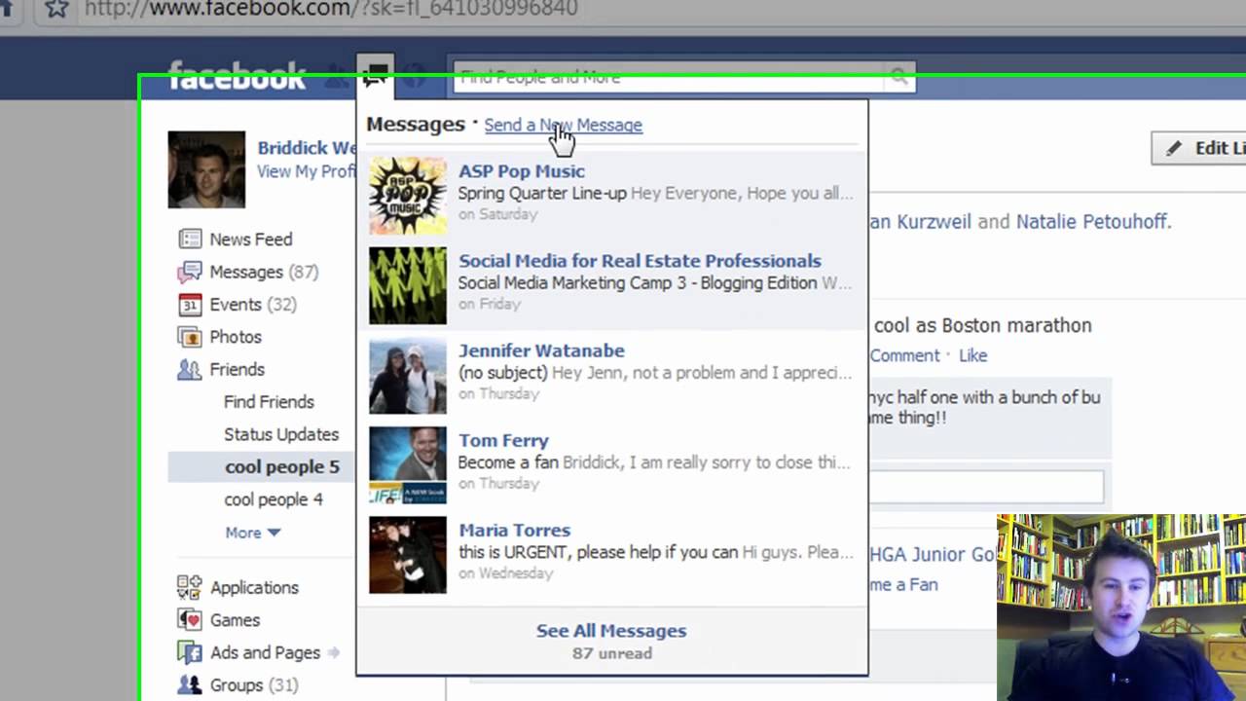This screenshot has height=701, width=1246.
Task: Open Social Media for Real Estate Professionals link
Action: pyautogui.click(x=640, y=261)
